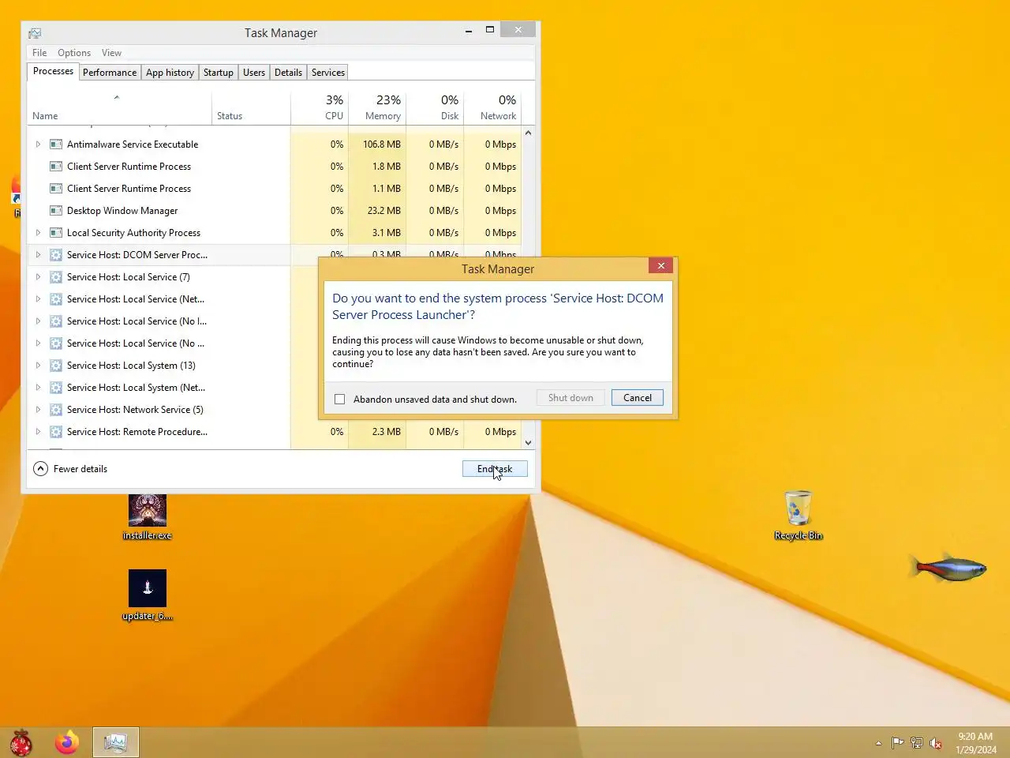The width and height of the screenshot is (1010, 758).
Task: Sort processes by the Name column header
Action: point(119,107)
